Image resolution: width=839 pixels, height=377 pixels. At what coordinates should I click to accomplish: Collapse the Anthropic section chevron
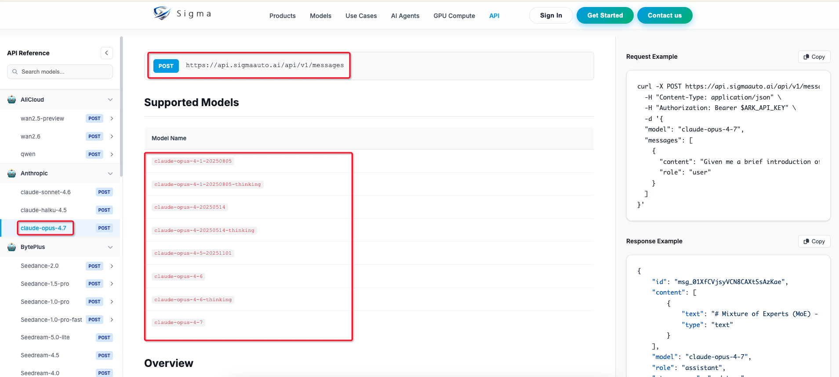110,173
